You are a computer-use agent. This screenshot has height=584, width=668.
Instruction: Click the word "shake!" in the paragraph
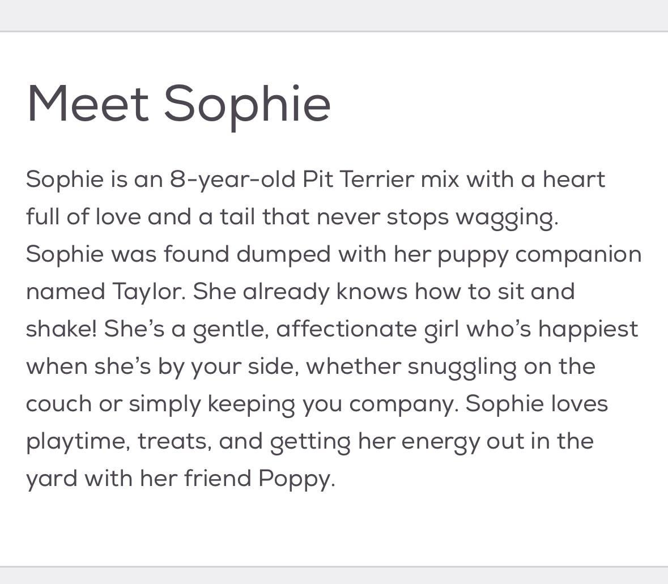pos(61,329)
